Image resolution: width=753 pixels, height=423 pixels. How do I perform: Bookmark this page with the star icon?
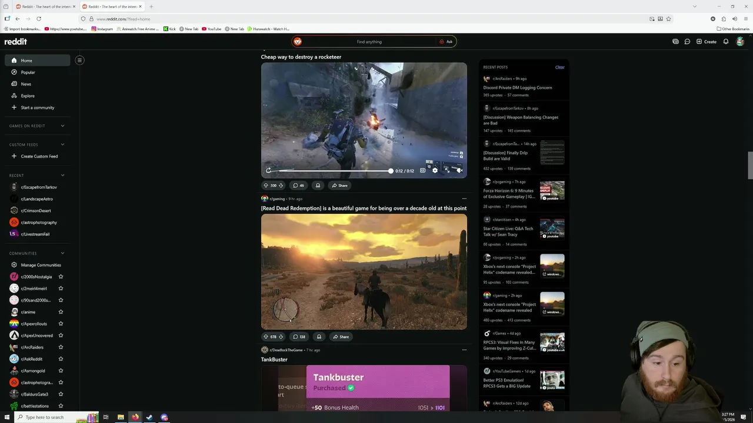tap(668, 19)
